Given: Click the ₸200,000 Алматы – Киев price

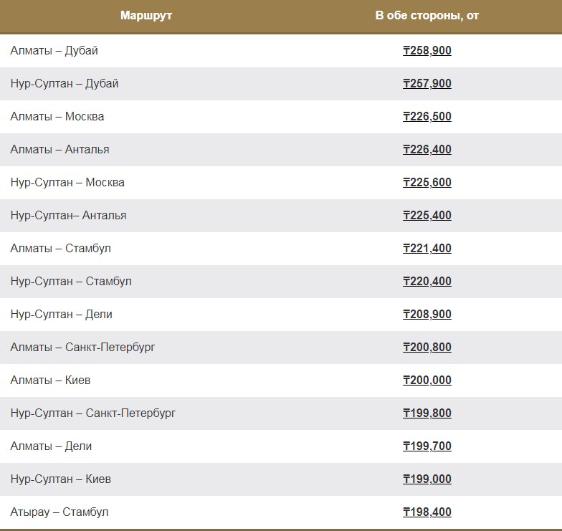Looking at the screenshot, I should 427,381.
